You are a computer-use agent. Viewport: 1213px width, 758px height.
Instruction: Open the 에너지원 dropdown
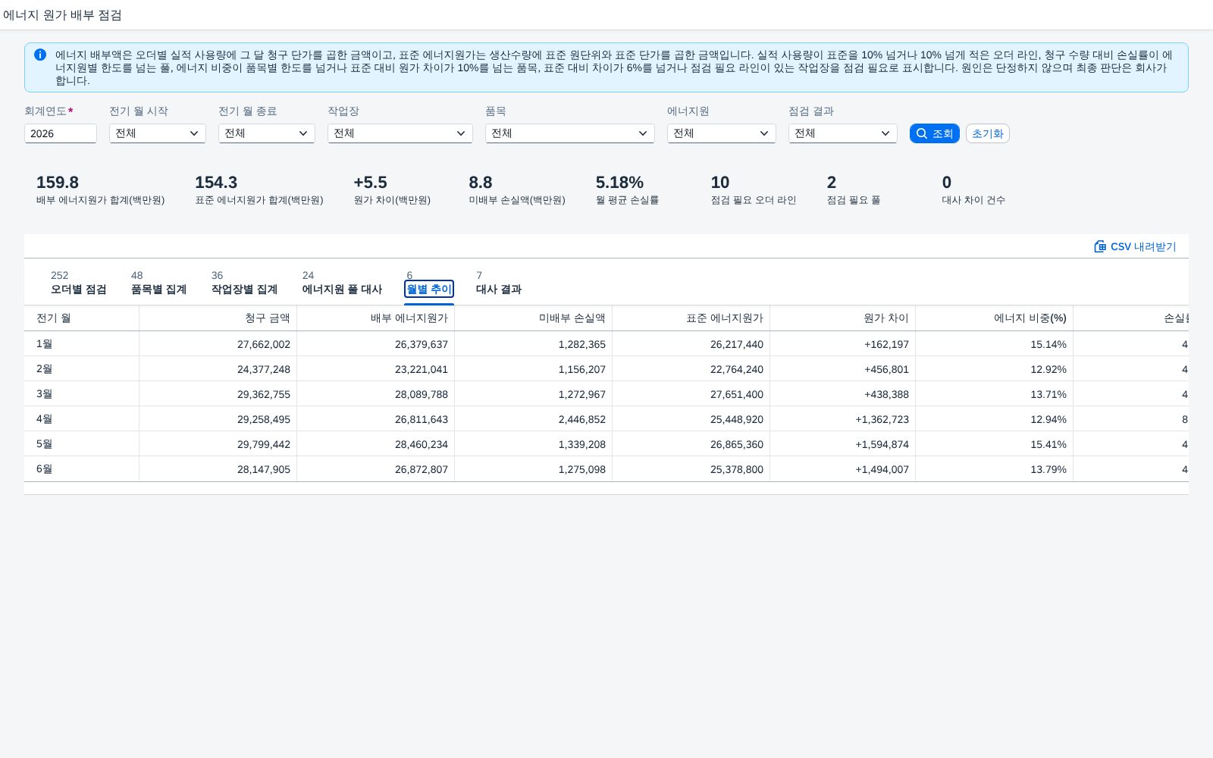pos(722,133)
